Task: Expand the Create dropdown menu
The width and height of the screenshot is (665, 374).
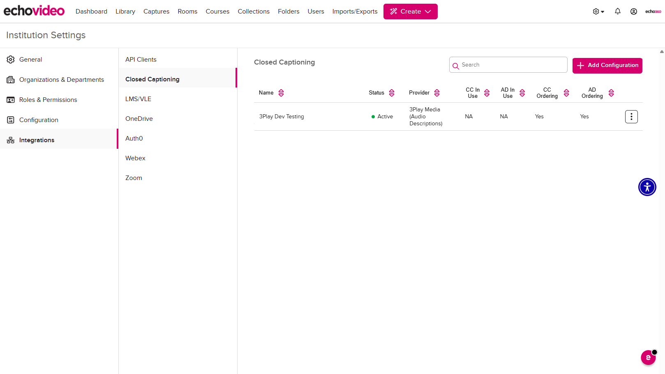Action: click(410, 11)
